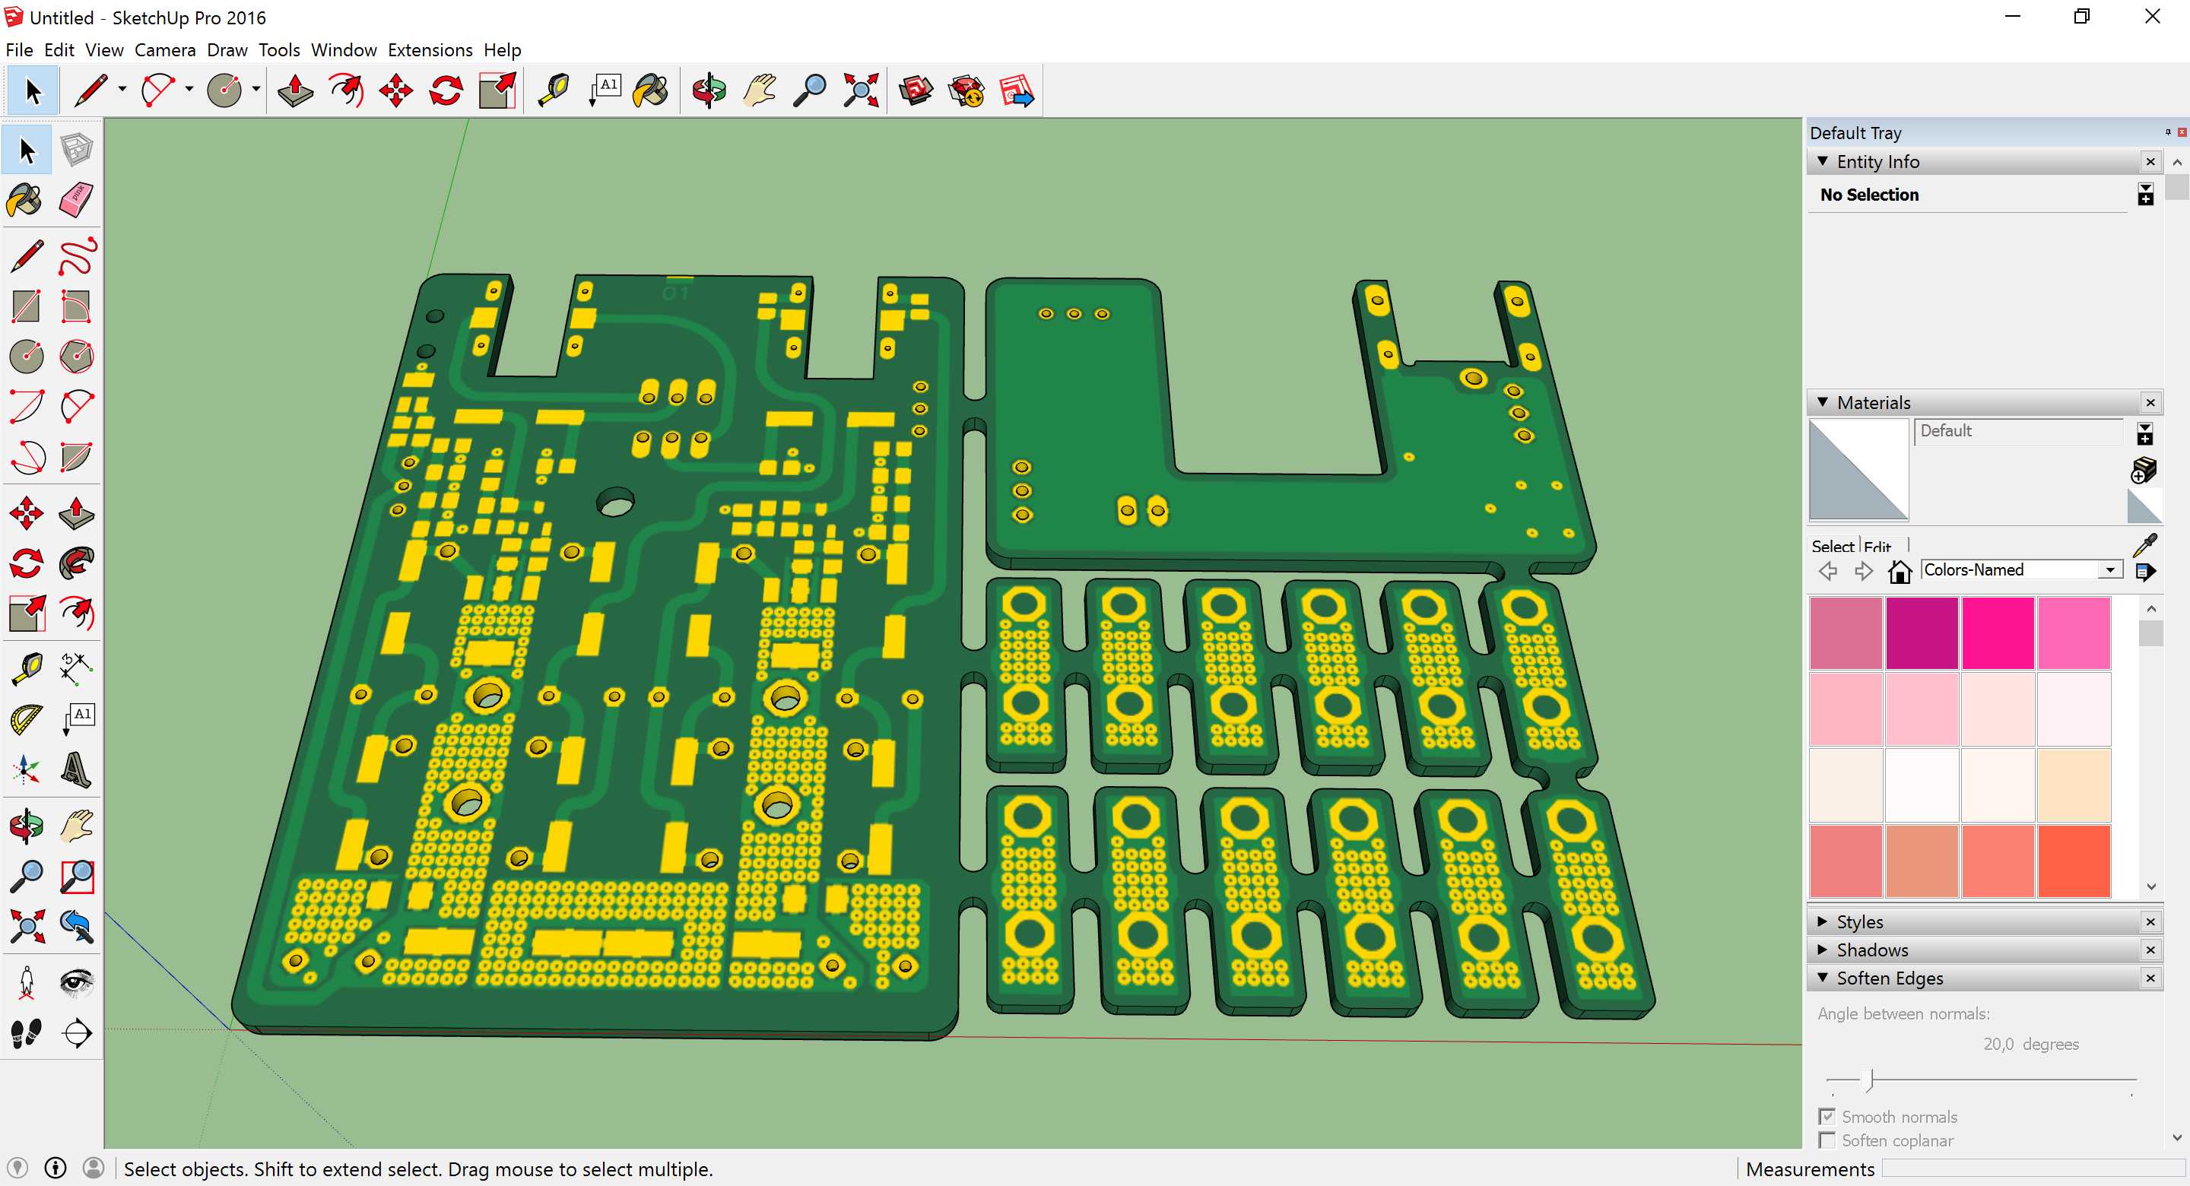The width and height of the screenshot is (2190, 1186).
Task: Select the Polygon tool in left toolbar
Action: coord(77,357)
